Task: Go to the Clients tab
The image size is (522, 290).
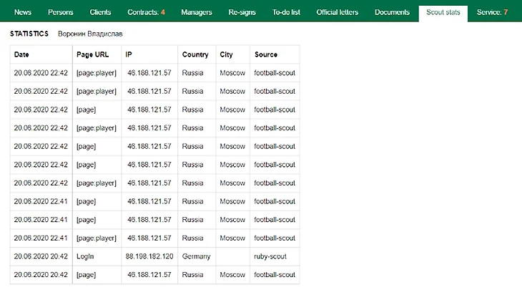Action: 100,12
